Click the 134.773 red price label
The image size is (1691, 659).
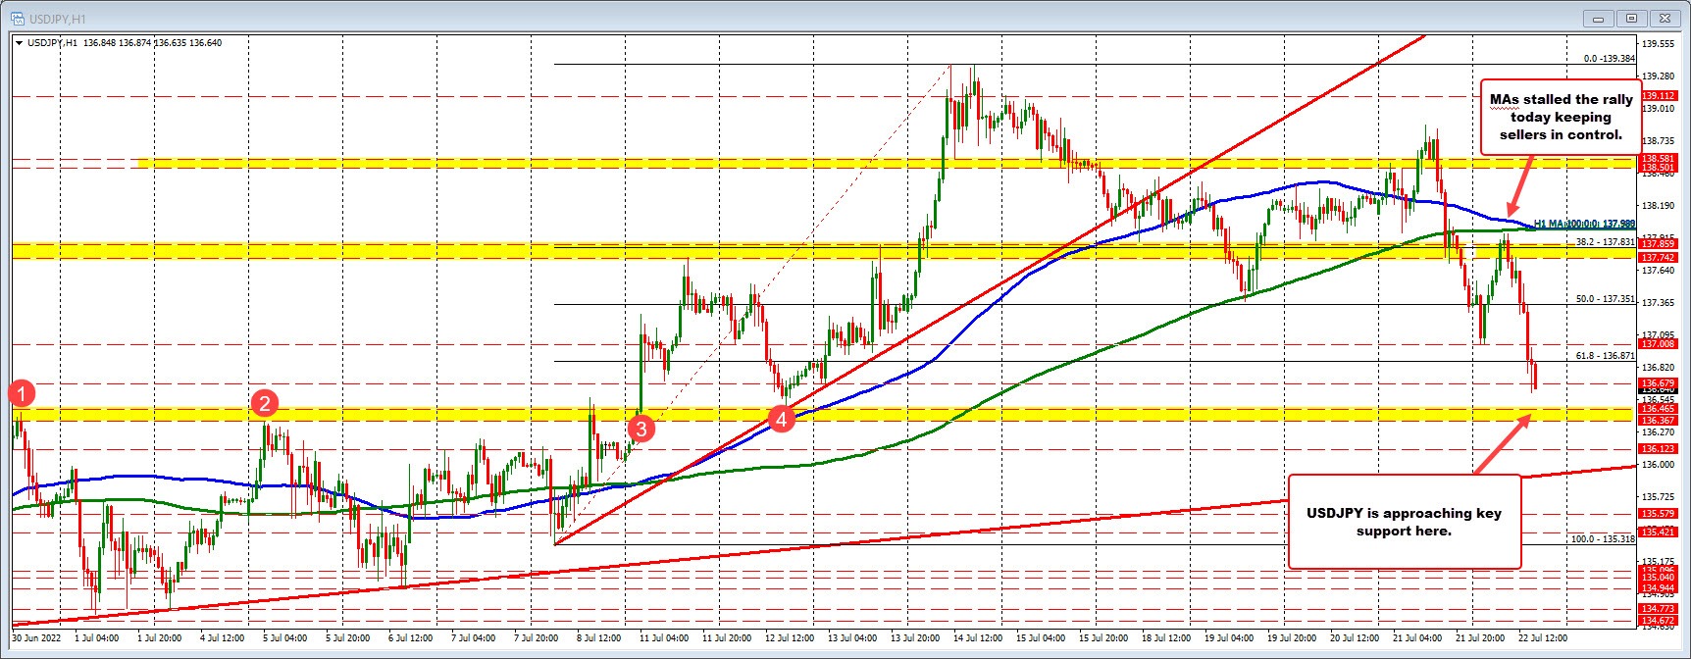pyautogui.click(x=1660, y=609)
